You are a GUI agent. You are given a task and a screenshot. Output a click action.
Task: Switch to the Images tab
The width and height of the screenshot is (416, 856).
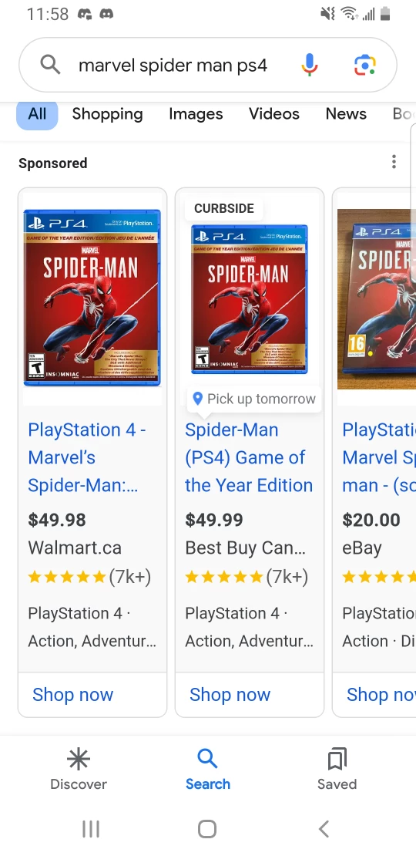196,113
